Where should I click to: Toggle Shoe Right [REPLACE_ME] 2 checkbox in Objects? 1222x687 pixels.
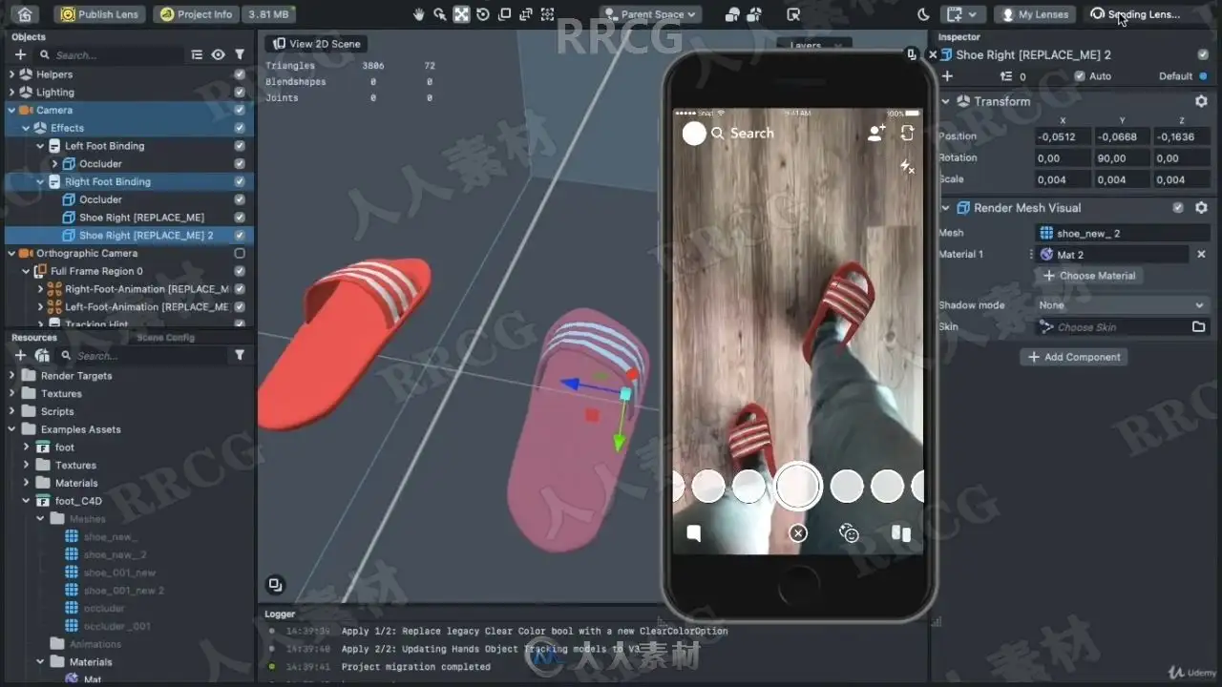pos(240,236)
